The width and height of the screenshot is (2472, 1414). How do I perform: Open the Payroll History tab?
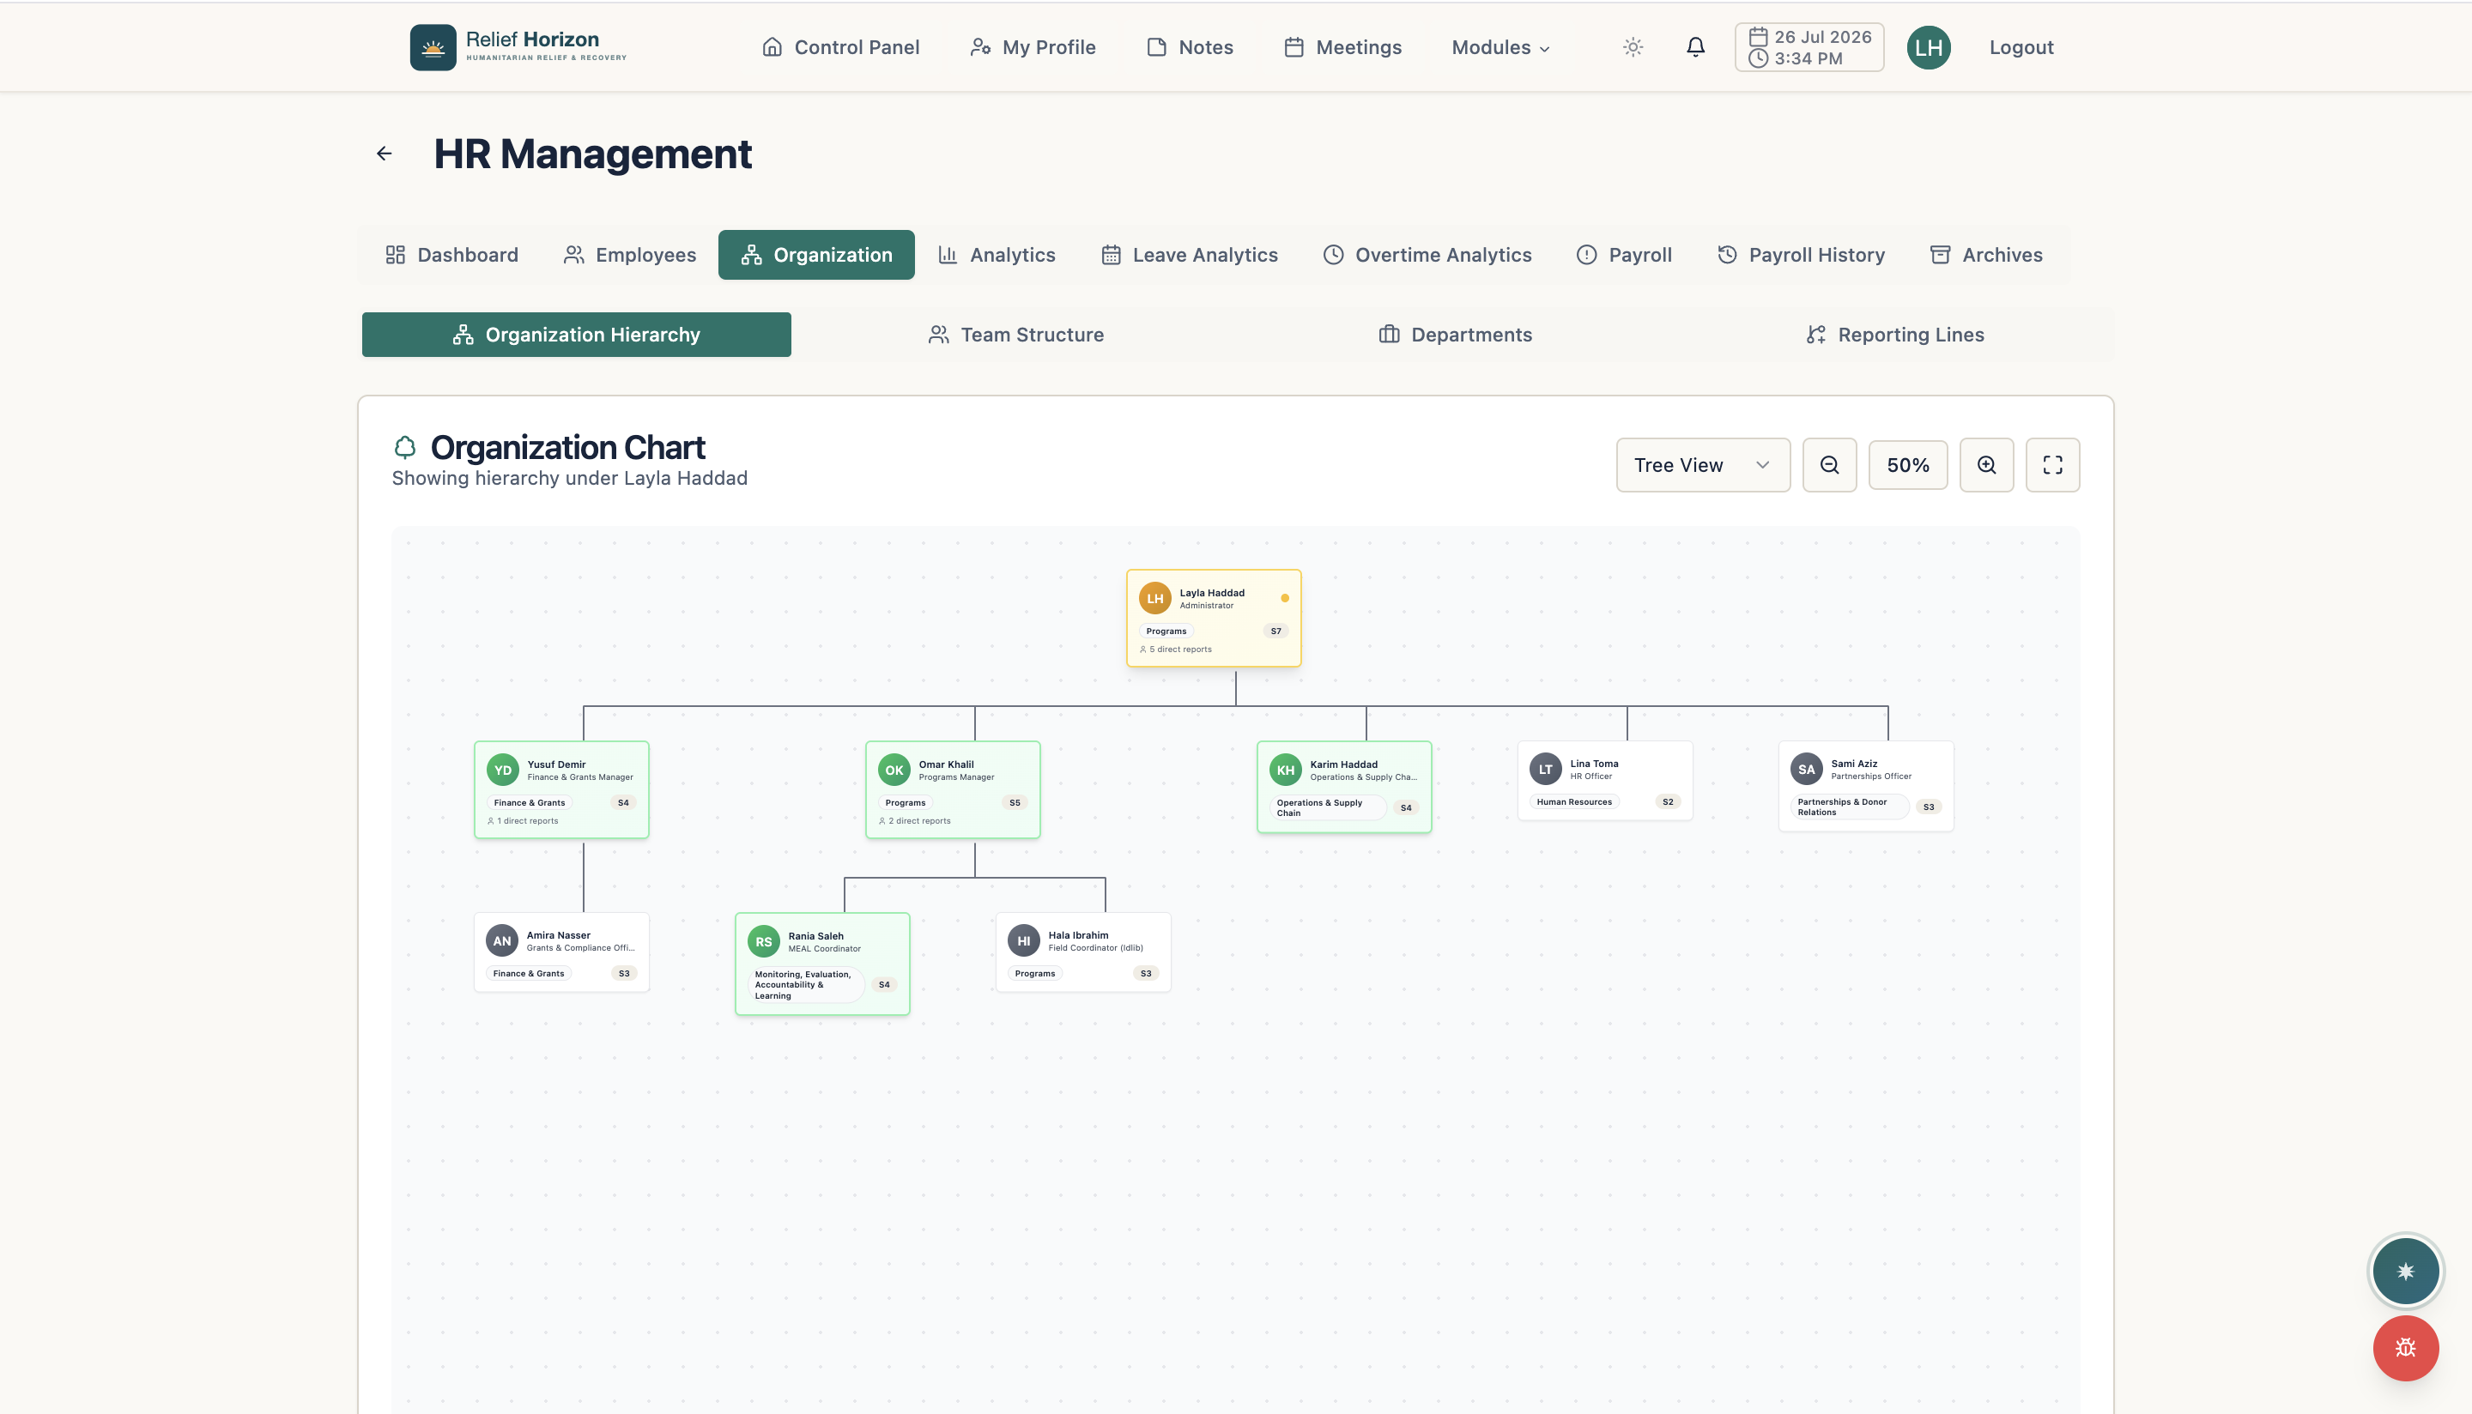1801,255
